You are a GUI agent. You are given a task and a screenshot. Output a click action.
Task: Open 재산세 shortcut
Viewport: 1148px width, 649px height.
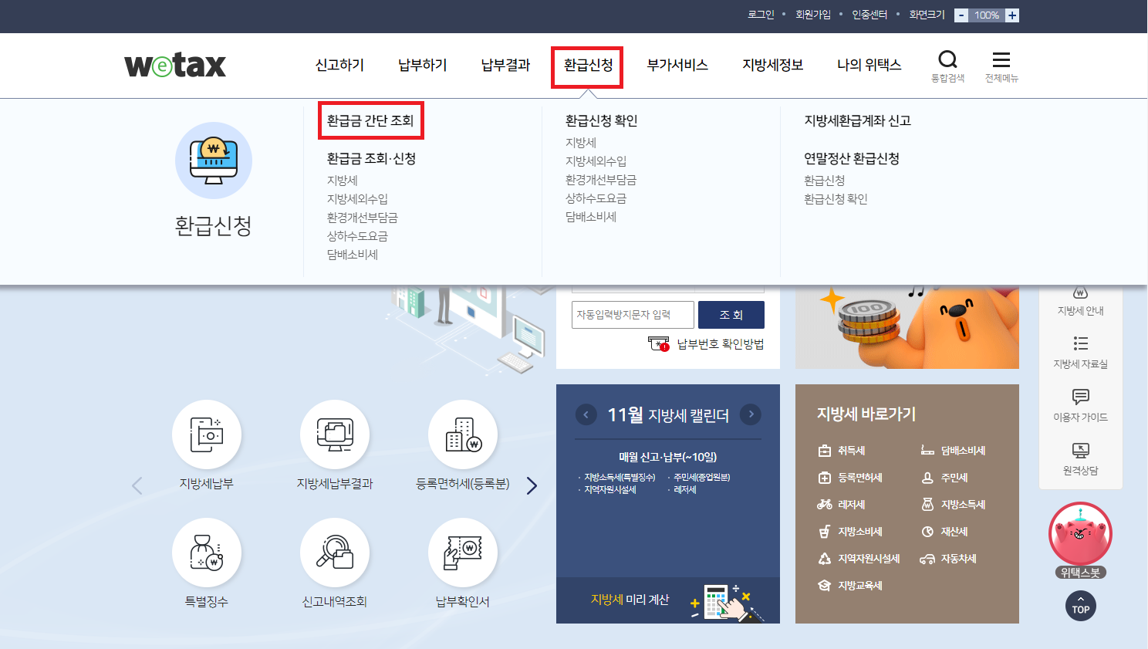[944, 532]
